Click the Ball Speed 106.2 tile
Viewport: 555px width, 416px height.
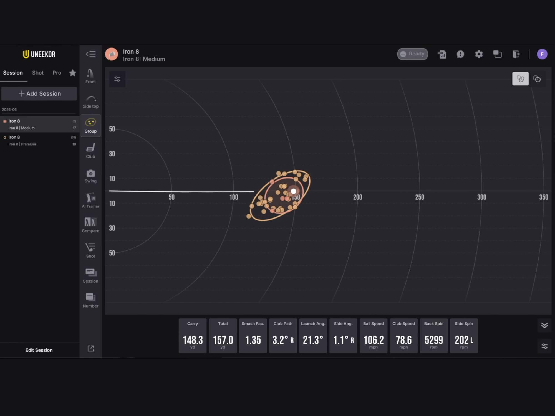[x=374, y=336]
